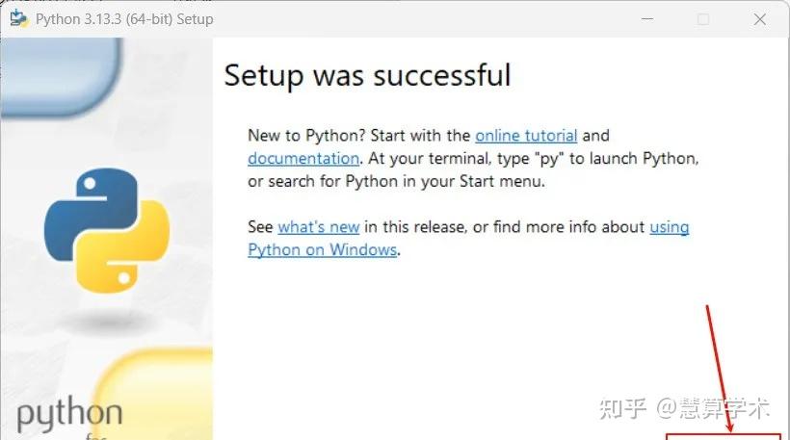The width and height of the screenshot is (790, 440).
Task: Click the "using" link text
Action: (669, 227)
